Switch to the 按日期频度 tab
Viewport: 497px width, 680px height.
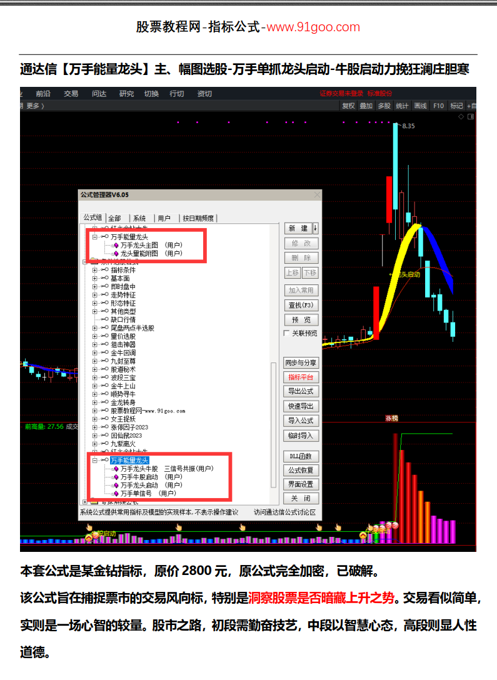(198, 218)
